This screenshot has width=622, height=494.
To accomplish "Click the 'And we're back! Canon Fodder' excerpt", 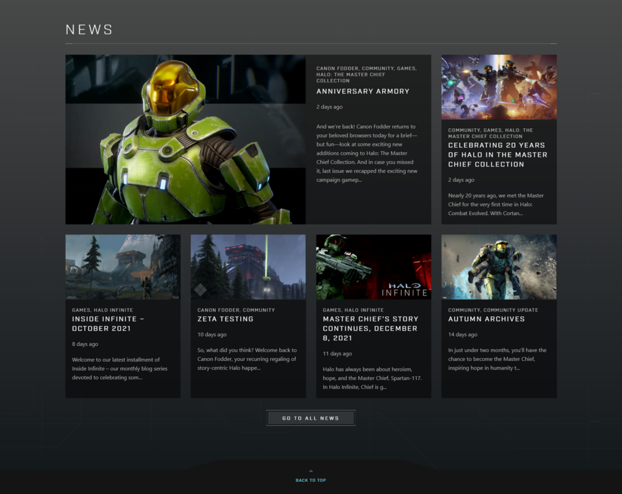I will coord(367,153).
